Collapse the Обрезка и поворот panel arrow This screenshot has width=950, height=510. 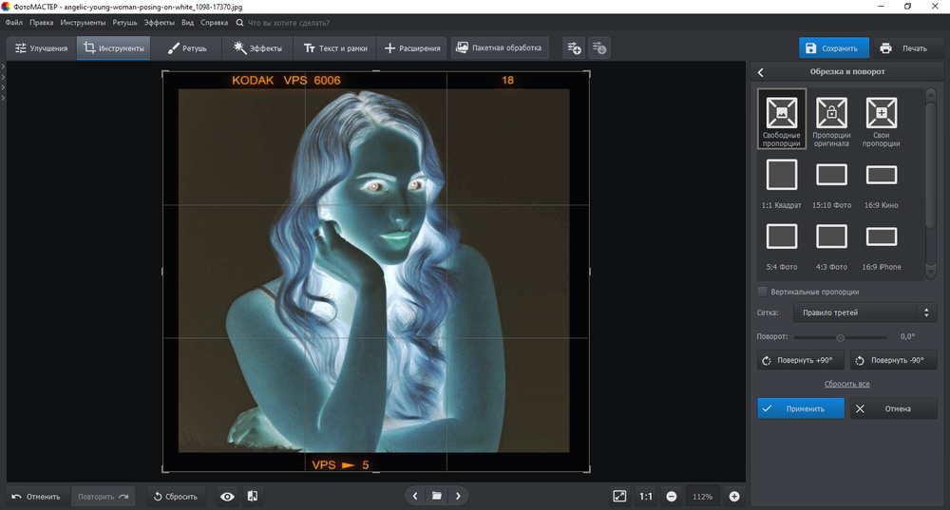pyautogui.click(x=761, y=72)
